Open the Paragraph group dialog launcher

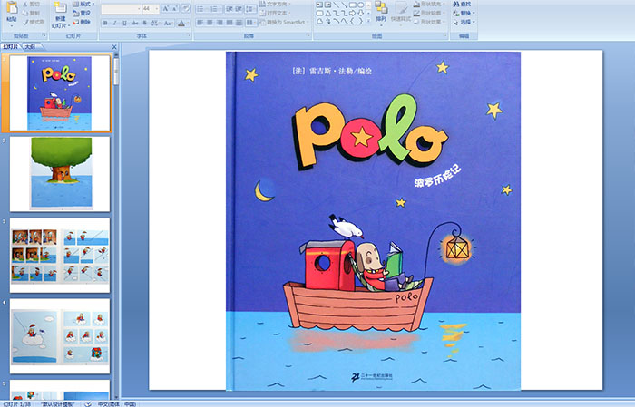pos(308,35)
